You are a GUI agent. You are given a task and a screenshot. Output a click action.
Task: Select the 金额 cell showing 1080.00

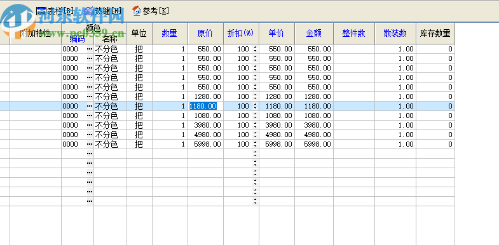[314, 116]
